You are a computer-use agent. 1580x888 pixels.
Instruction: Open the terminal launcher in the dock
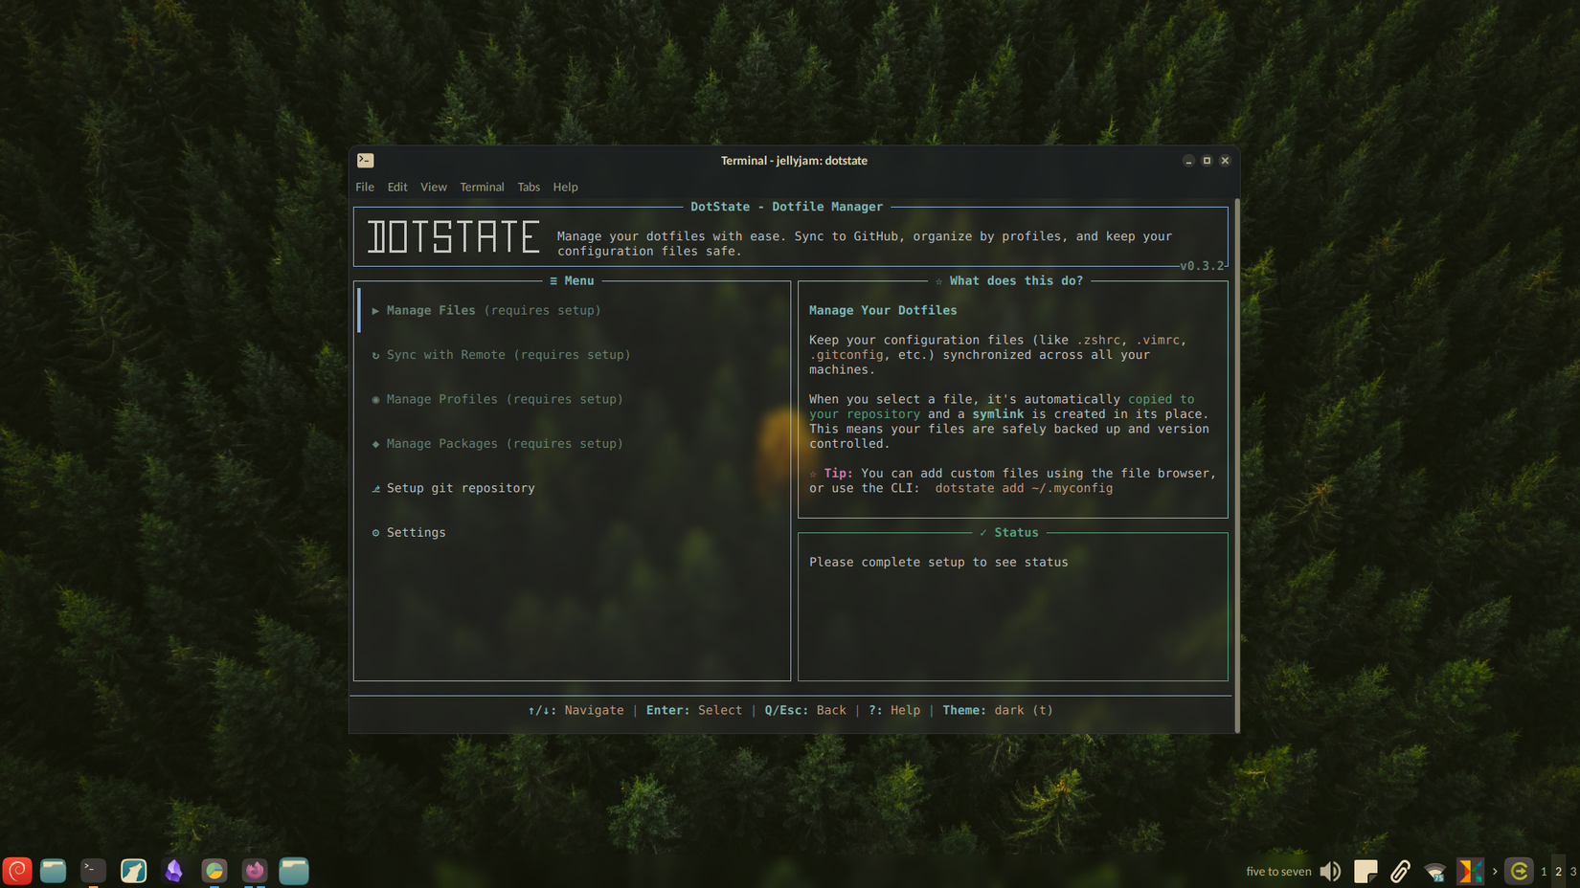(x=93, y=870)
